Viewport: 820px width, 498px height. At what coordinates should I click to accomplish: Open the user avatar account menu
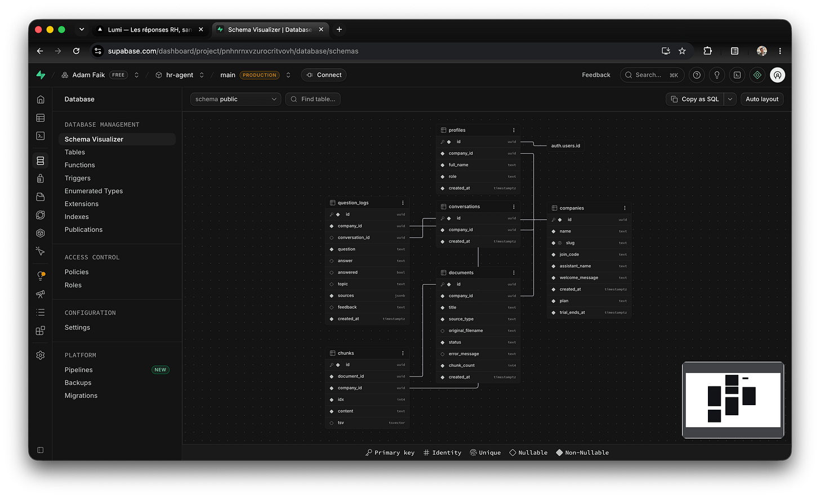(x=778, y=75)
